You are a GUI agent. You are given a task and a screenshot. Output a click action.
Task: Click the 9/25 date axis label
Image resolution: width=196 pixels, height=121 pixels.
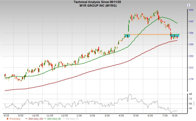coord(21,116)
